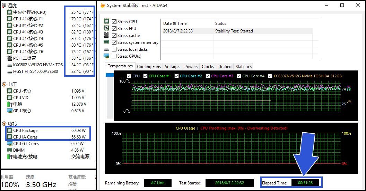This screenshot has height=191, width=366.
Task: Click the HGST hard drive icon
Action: [x=9, y=71]
